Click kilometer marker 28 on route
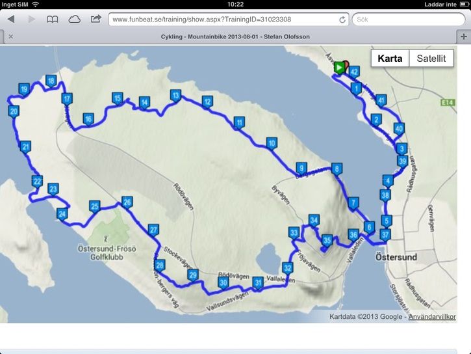This screenshot has height=354, width=471. point(160,266)
